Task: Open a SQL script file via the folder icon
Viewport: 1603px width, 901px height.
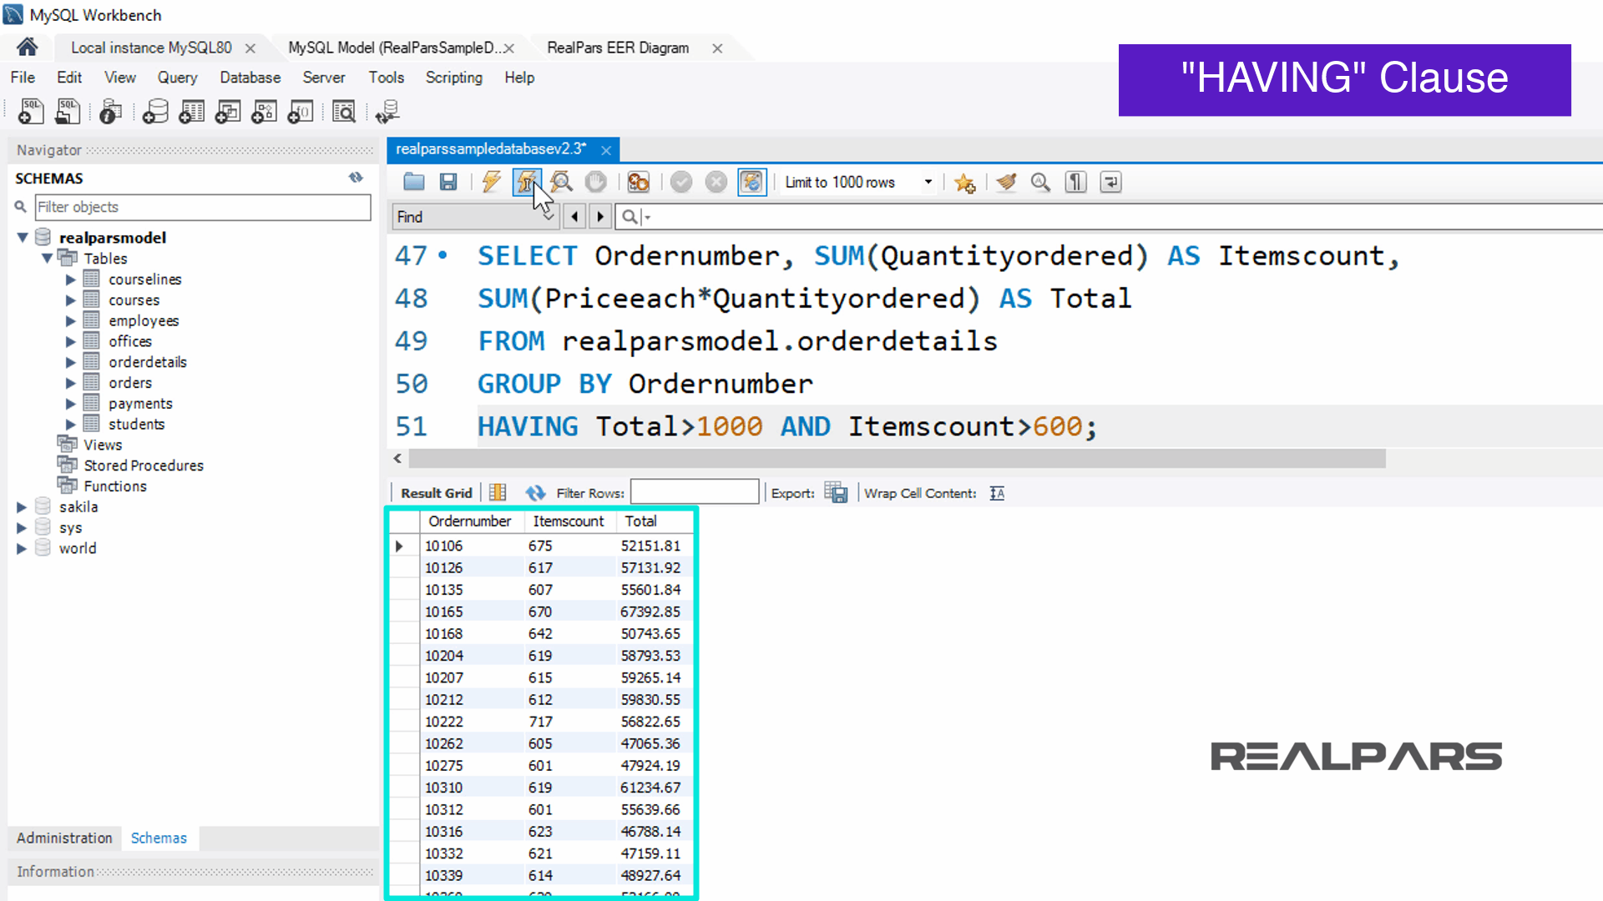Action: pyautogui.click(x=414, y=182)
